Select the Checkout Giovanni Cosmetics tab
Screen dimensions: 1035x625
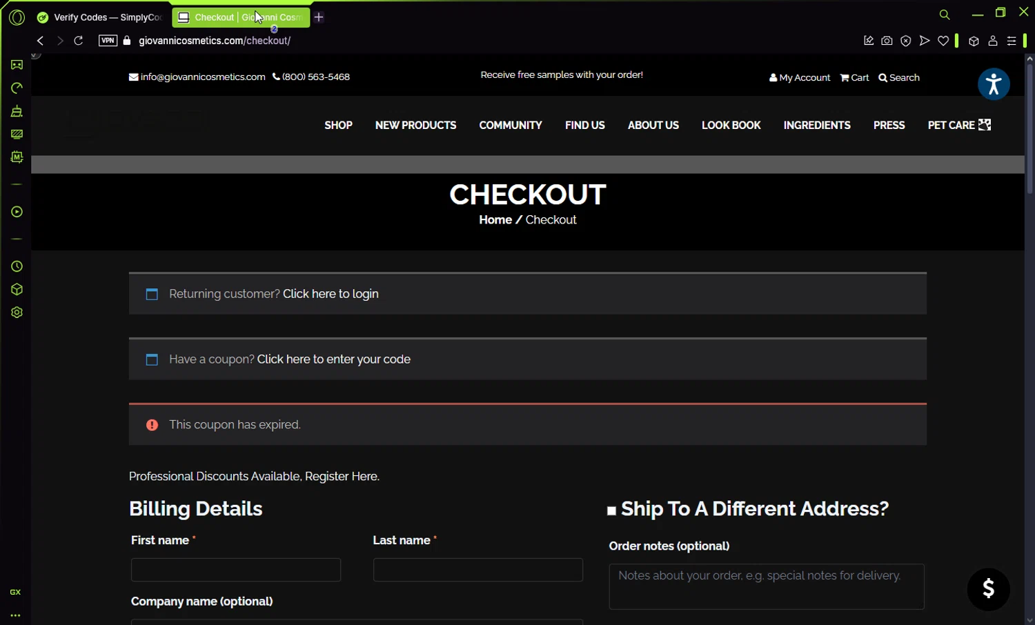coord(240,17)
